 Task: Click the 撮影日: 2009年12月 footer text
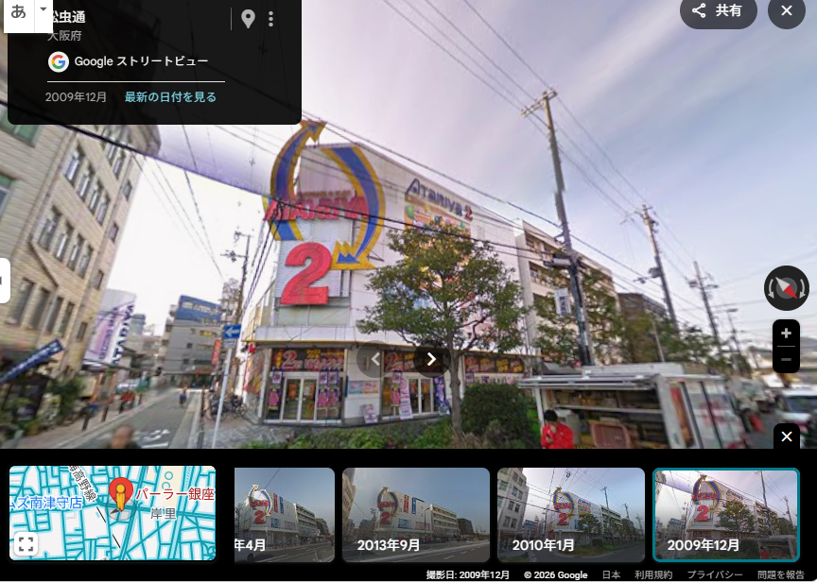[468, 574]
